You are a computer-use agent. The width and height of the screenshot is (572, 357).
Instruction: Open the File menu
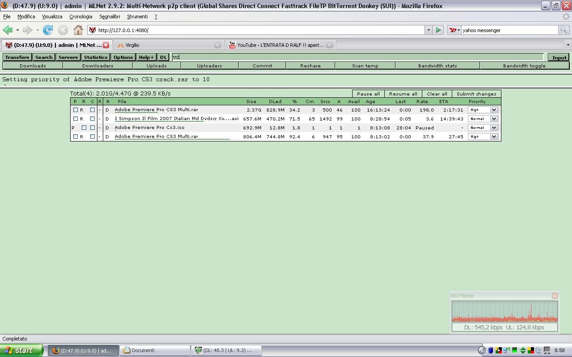tap(7, 17)
